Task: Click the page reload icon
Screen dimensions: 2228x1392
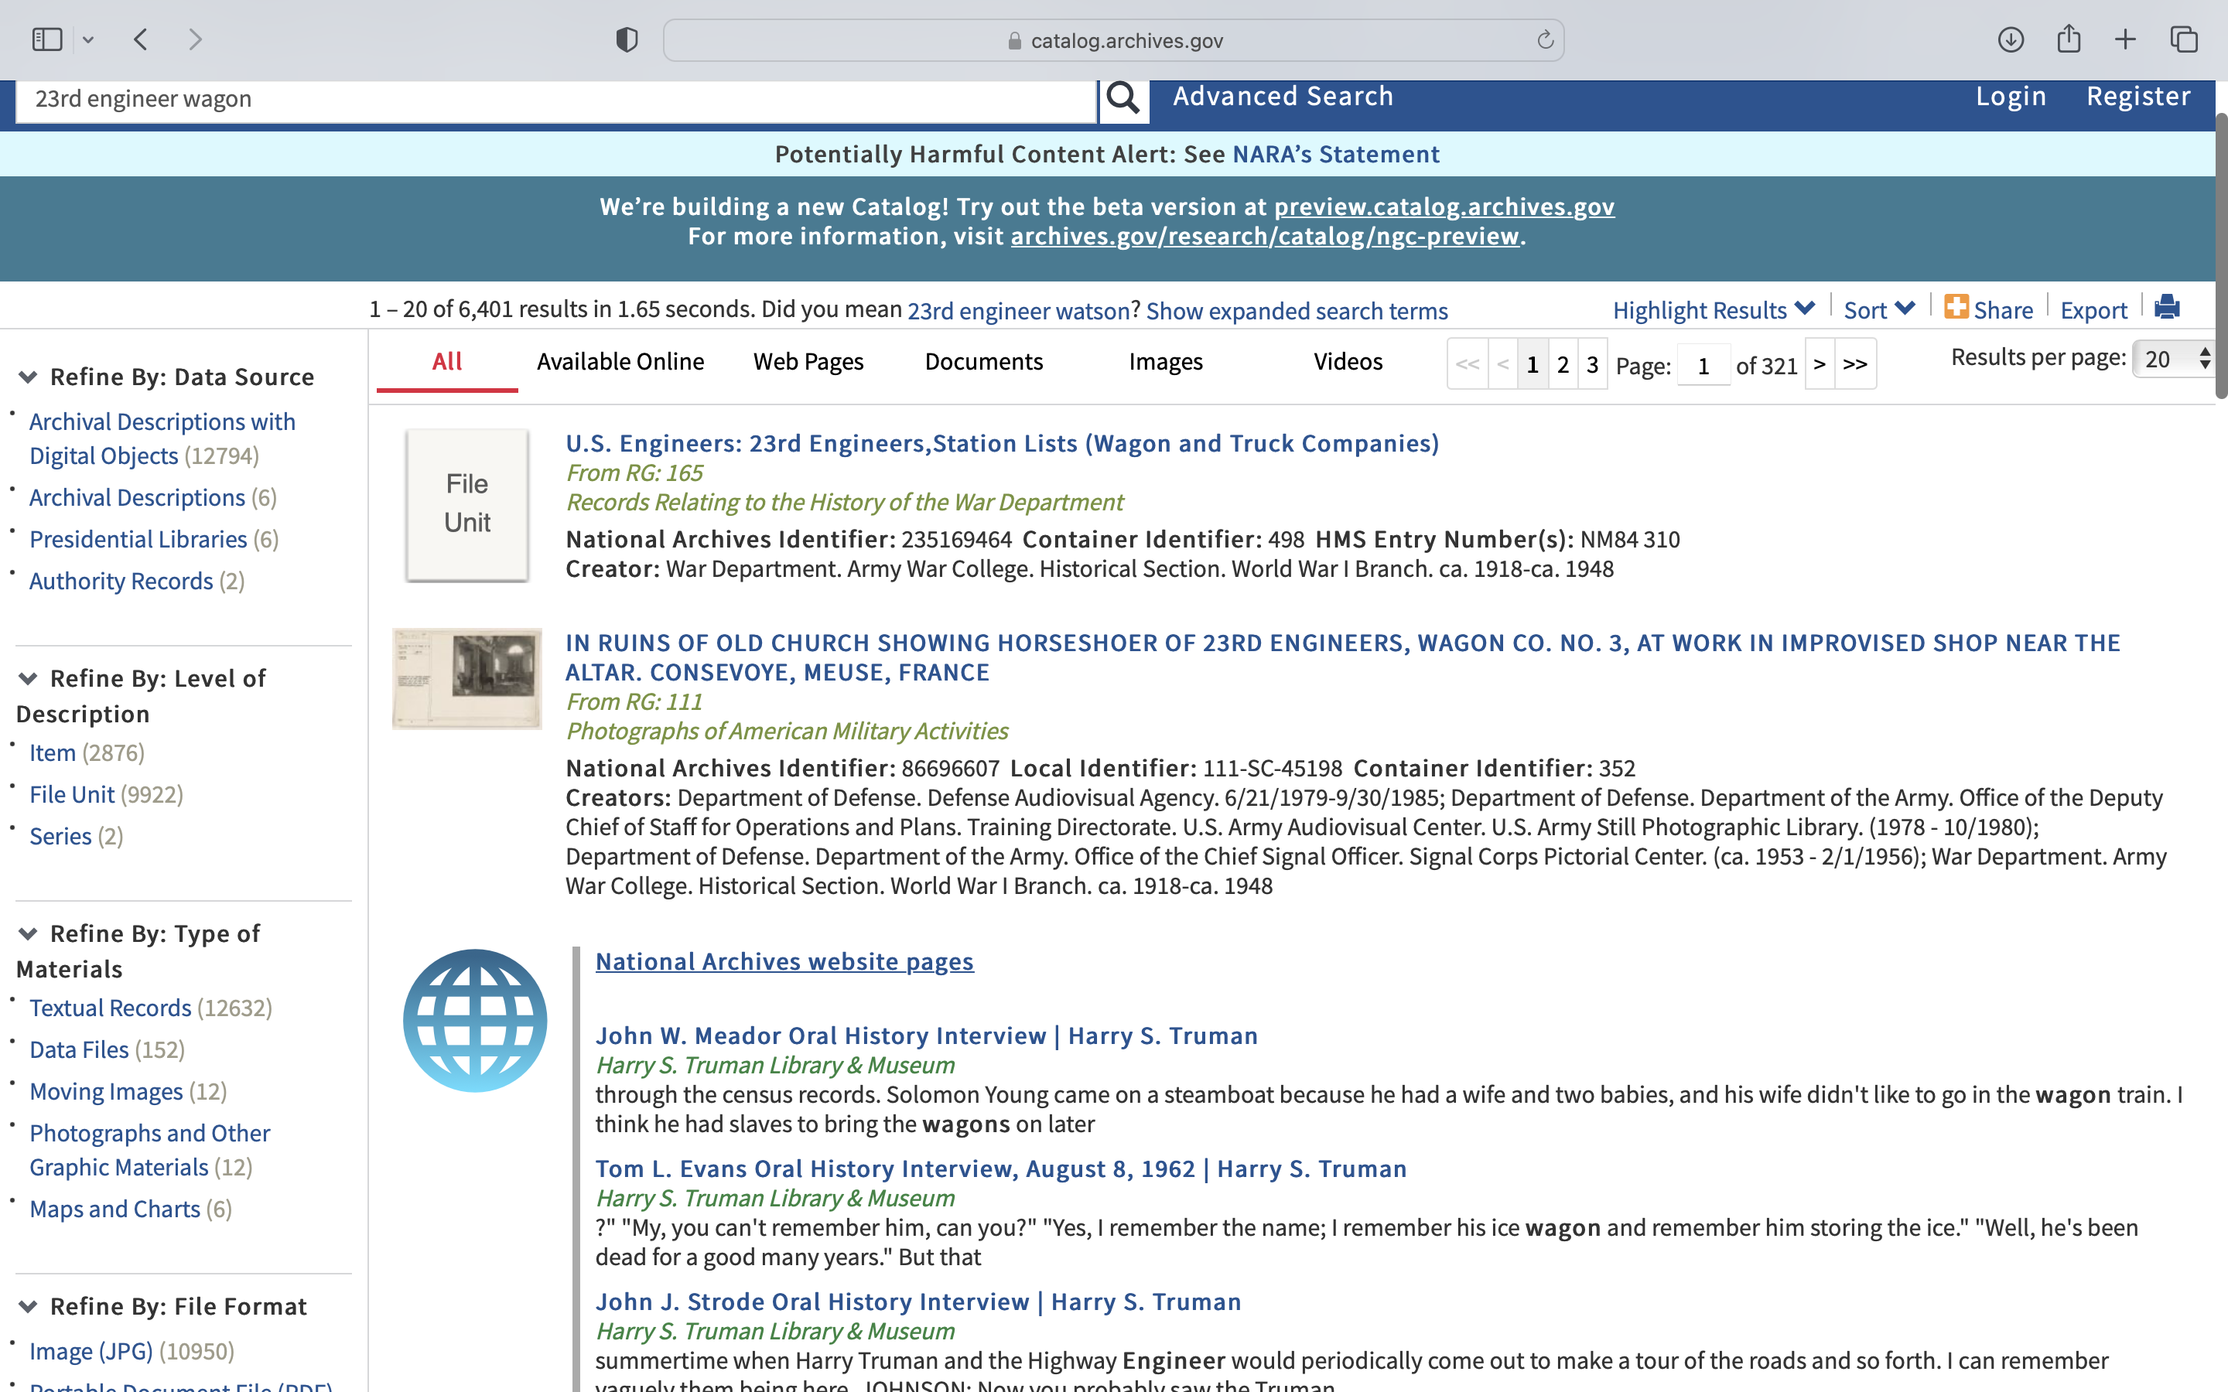Action: click(1545, 39)
